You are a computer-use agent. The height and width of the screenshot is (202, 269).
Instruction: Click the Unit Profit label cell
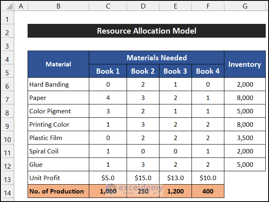coord(58,178)
